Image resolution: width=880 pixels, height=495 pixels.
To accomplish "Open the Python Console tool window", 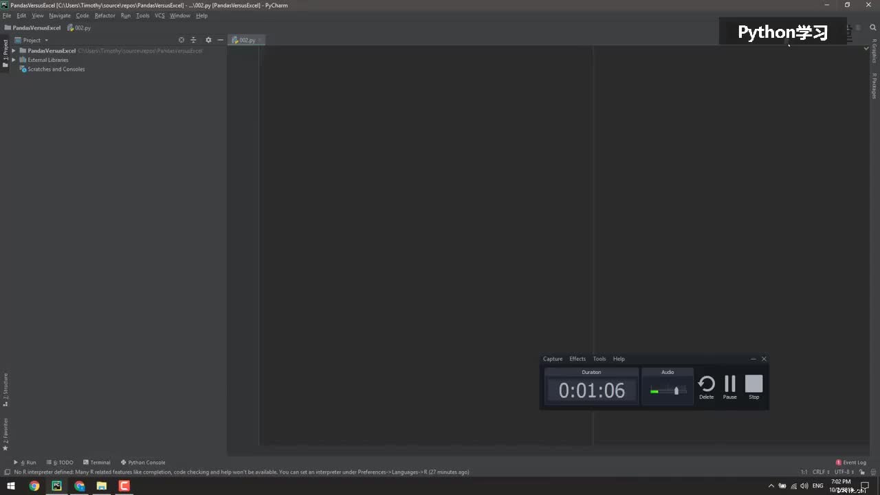I will tap(143, 463).
